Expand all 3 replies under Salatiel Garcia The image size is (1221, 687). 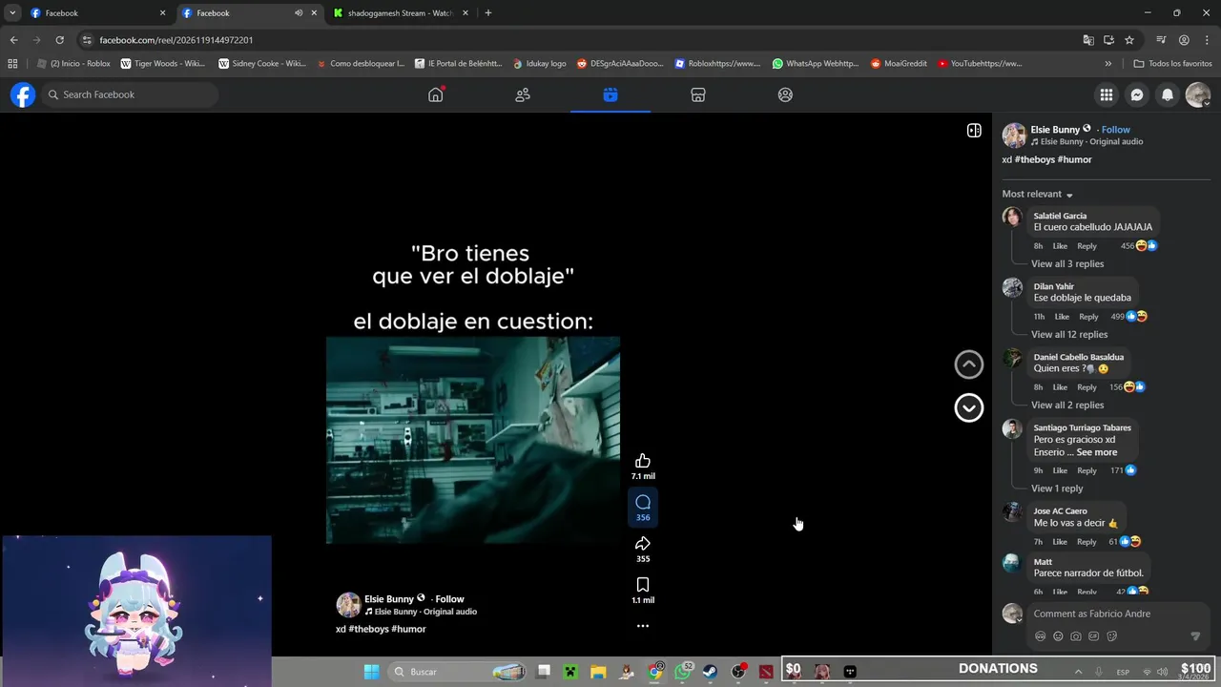tap(1067, 263)
